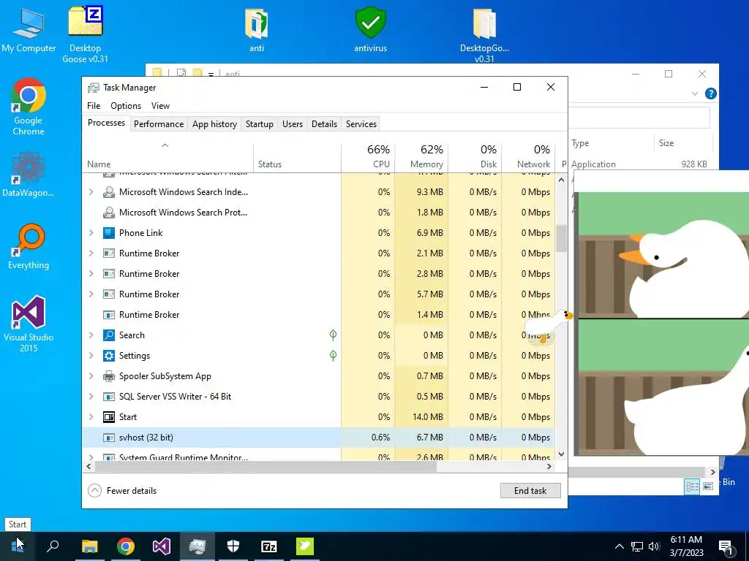The image size is (749, 561).
Task: Open 7-Zip from the taskbar
Action: click(269, 546)
